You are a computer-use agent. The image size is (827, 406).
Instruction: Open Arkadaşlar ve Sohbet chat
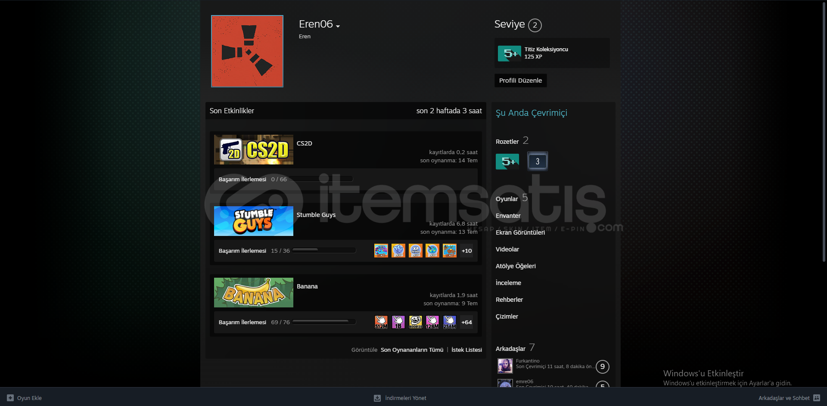pyautogui.click(x=784, y=398)
